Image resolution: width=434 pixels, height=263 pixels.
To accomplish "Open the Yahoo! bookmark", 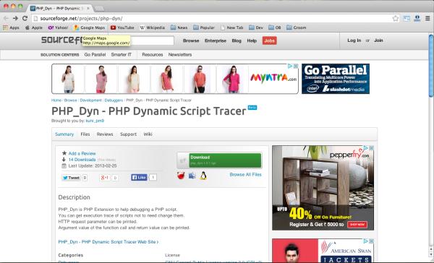I will tap(58, 27).
